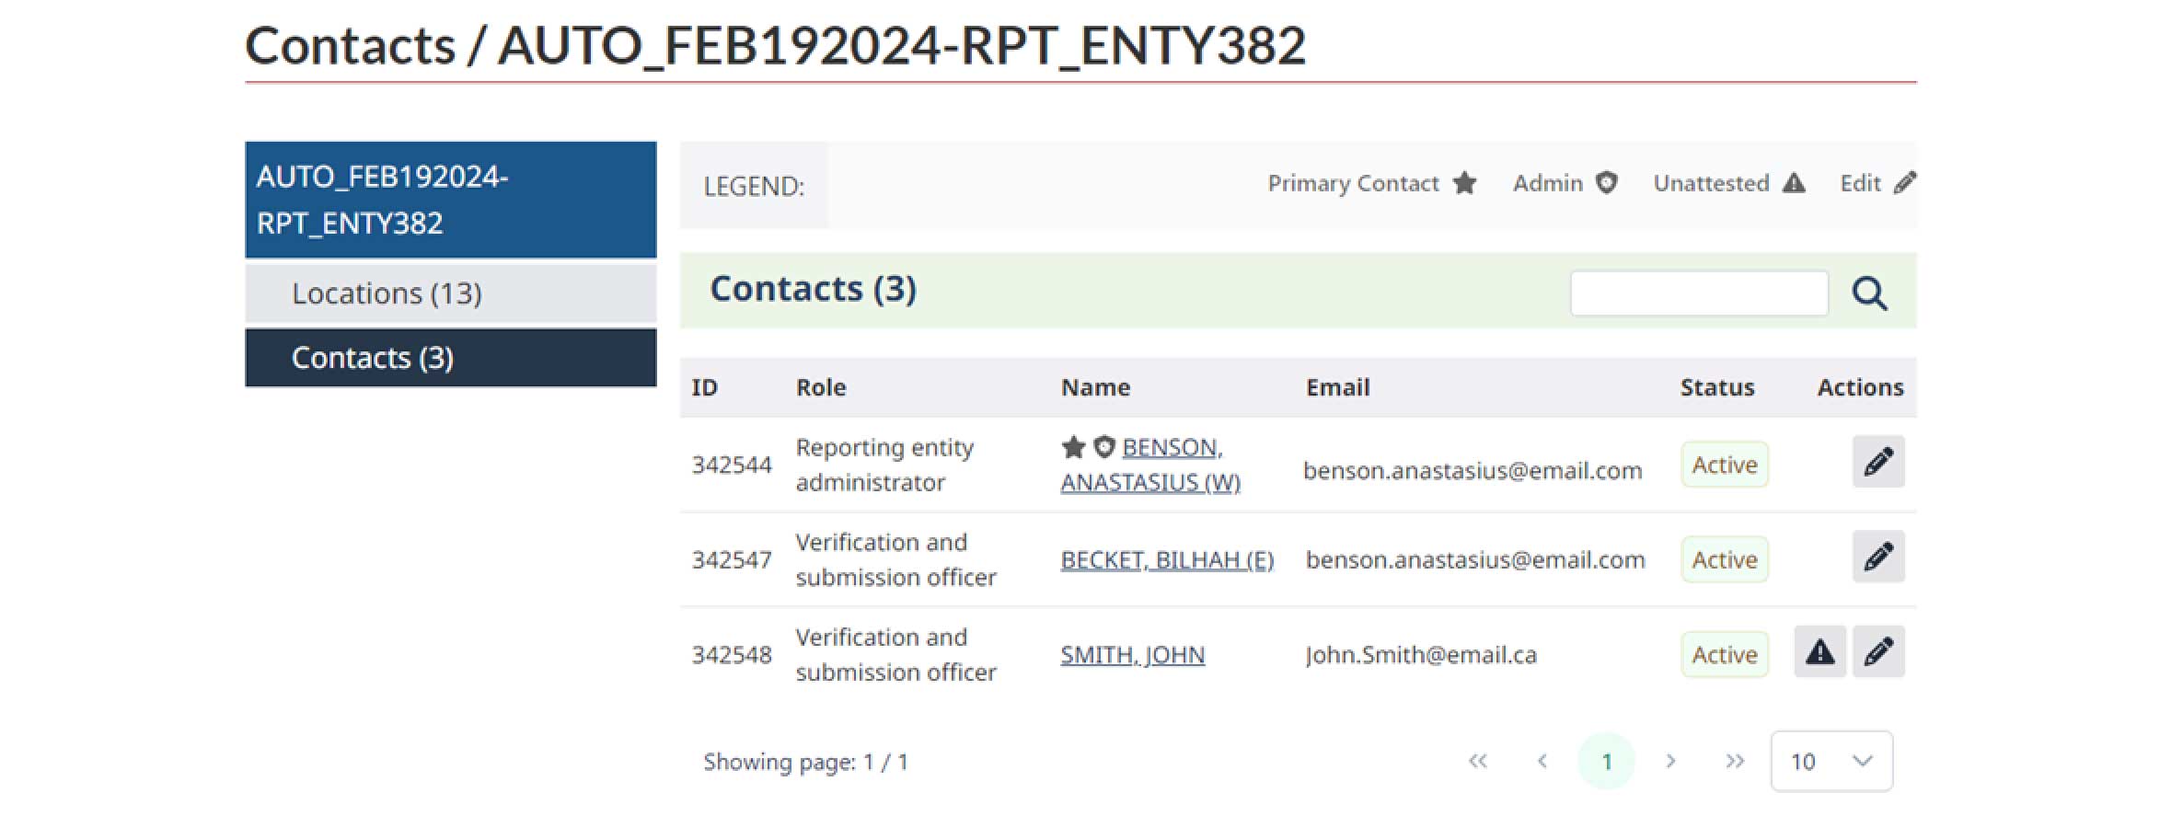Image resolution: width=2160 pixels, height=816 pixels.
Task: Go to the previous page arrow
Action: pos(1542,761)
